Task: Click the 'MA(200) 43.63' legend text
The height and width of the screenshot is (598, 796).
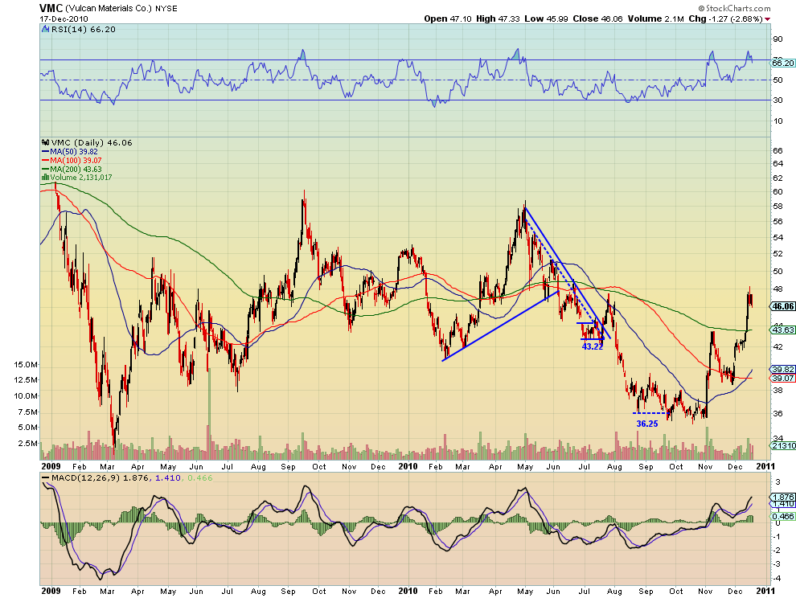Action: 76,169
